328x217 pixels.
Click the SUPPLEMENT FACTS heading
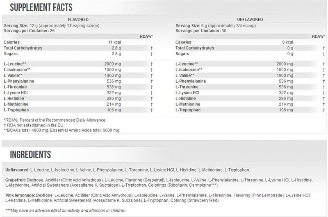coord(41,7)
